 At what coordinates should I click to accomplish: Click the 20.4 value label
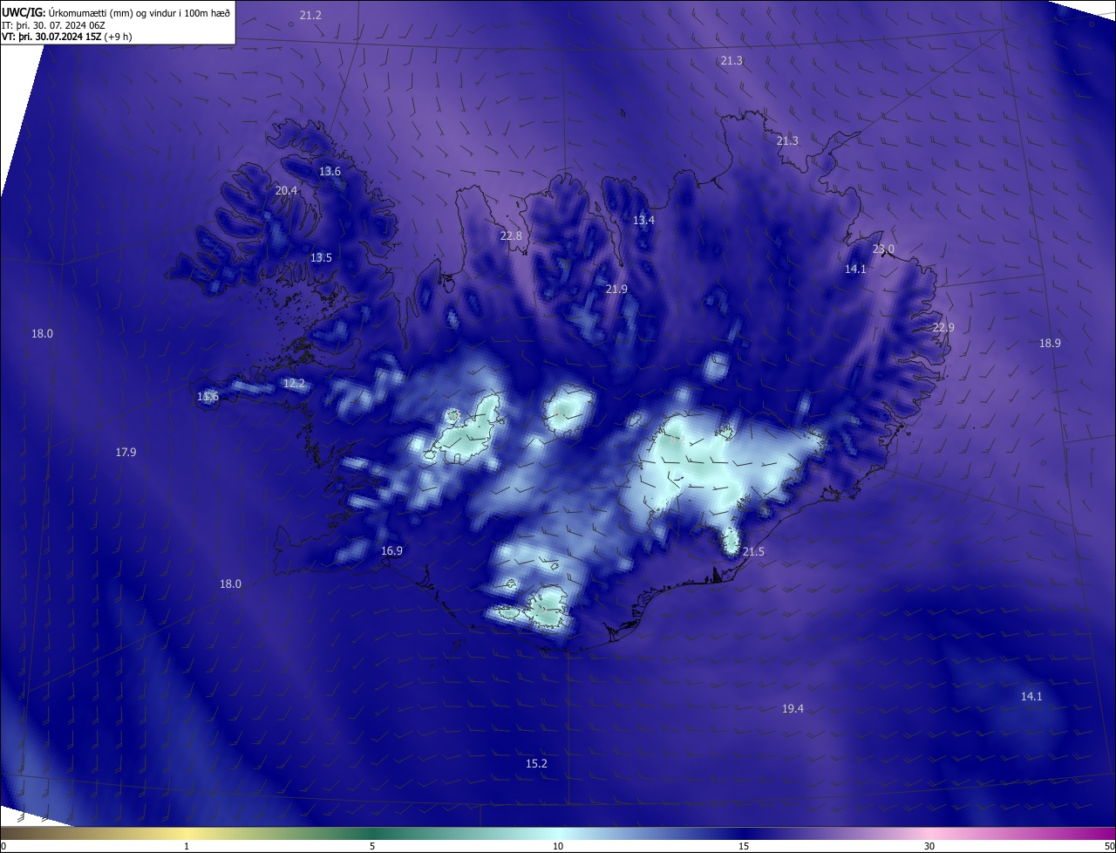[286, 191]
